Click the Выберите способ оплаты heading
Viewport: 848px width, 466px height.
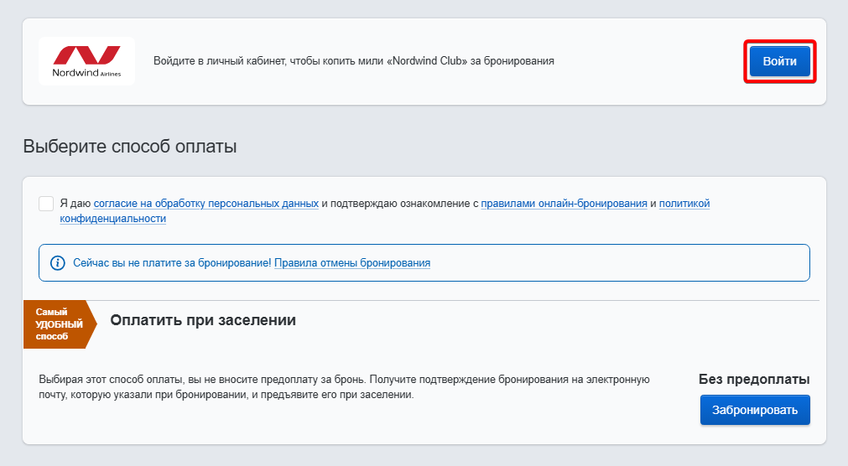[x=130, y=147]
